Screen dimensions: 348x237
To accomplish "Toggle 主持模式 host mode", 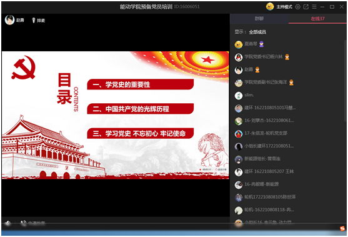I will point(284,7).
